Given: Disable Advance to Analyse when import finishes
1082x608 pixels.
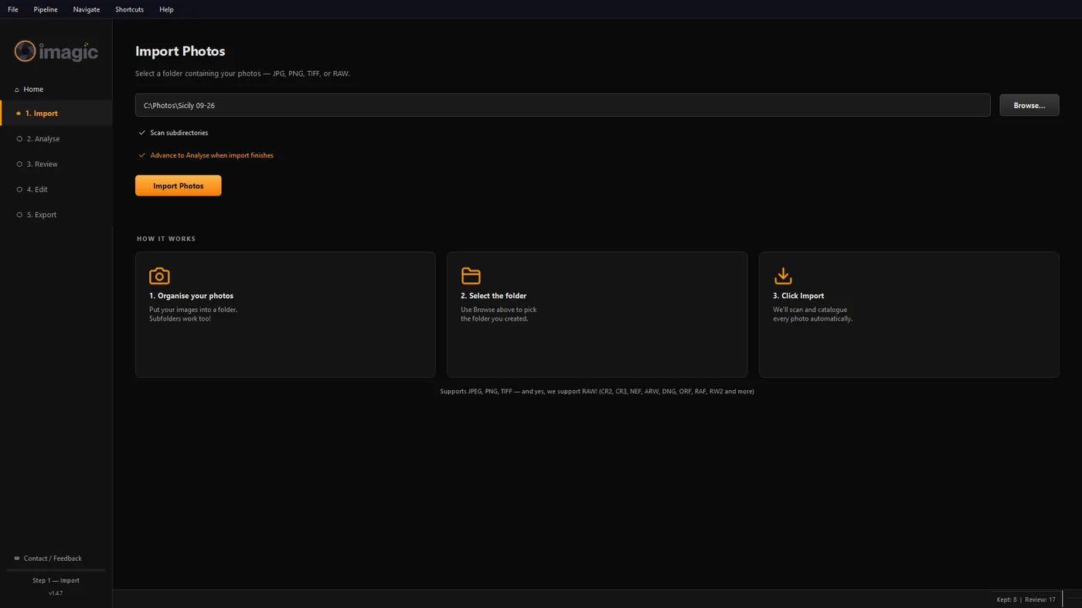Looking at the screenshot, I should click(x=206, y=155).
